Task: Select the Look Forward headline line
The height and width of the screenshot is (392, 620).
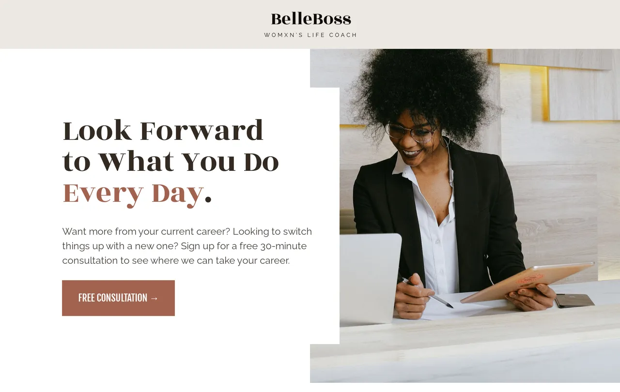Action: click(x=163, y=131)
